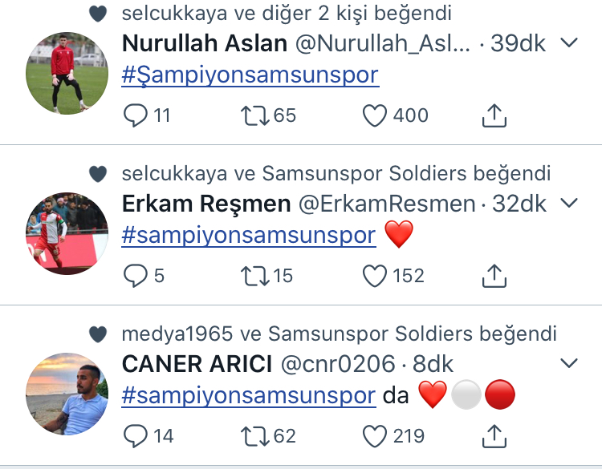
Task: Retweet Nurullah Aslan's tweet
Action: [x=255, y=115]
